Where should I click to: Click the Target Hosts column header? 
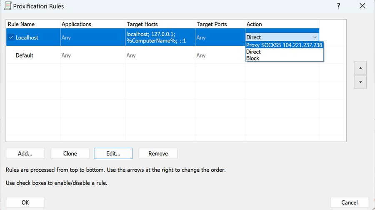tap(160, 24)
